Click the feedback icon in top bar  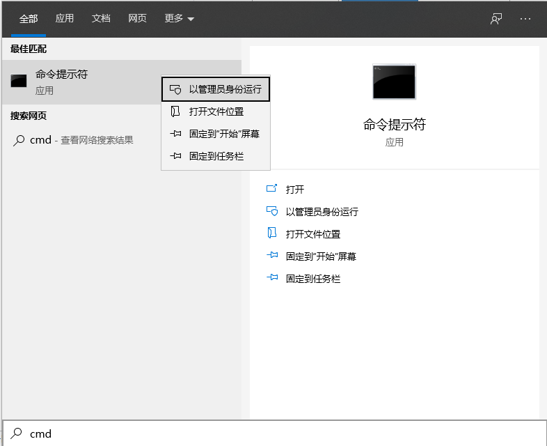[x=496, y=19]
